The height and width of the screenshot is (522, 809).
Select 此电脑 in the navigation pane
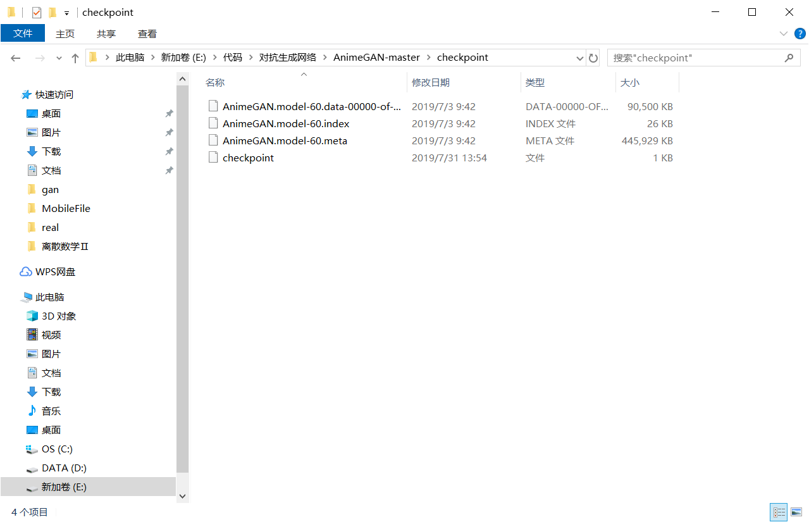(49, 297)
